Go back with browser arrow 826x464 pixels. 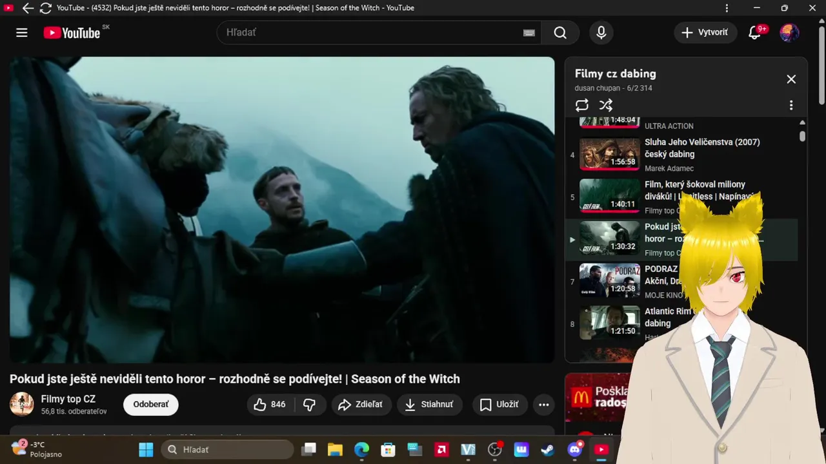28,8
